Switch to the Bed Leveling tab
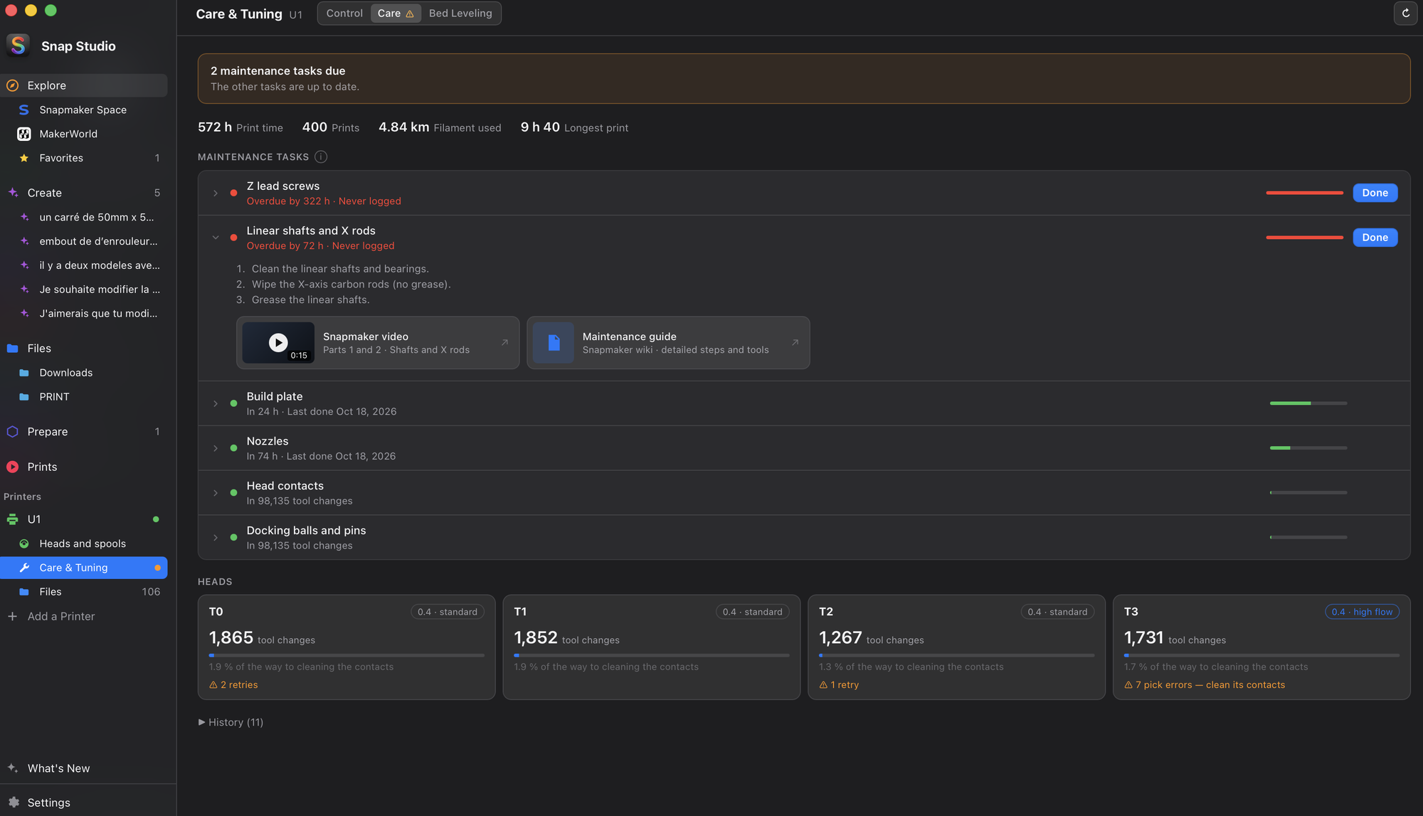 (x=460, y=14)
